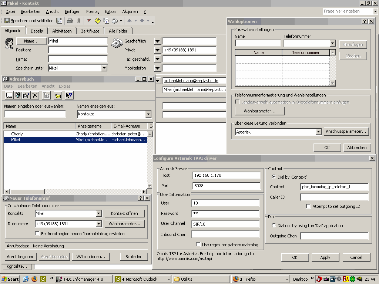Open the Kontakt Mikel dropdown in Neuer Telefonanruf
The width and height of the screenshot is (379, 284).
[x=98, y=213]
